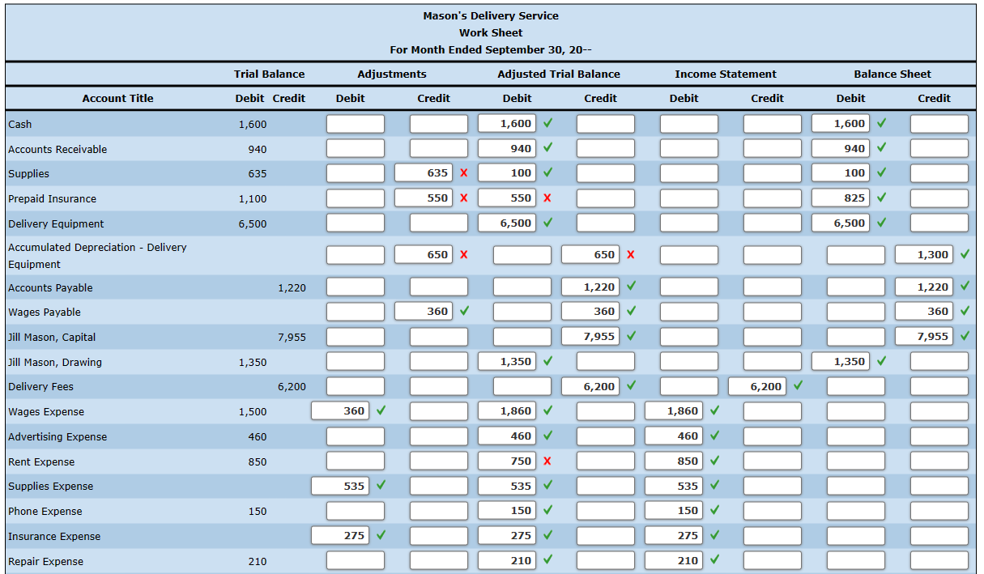Select Wages Expense adjusted trial balance debit field 1,860
This screenshot has width=984, height=574.
tap(507, 411)
